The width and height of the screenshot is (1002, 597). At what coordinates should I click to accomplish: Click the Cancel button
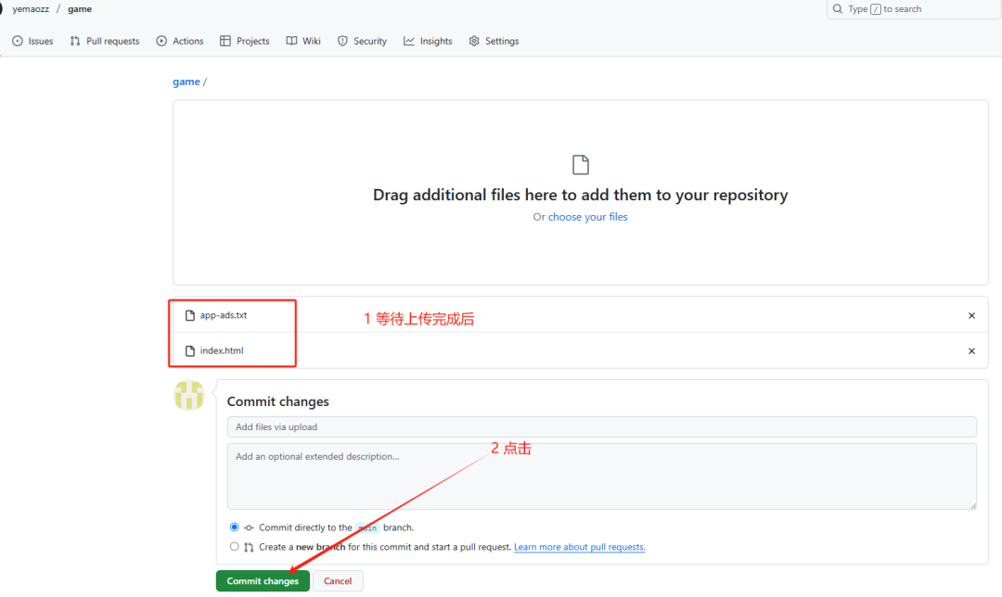click(338, 581)
